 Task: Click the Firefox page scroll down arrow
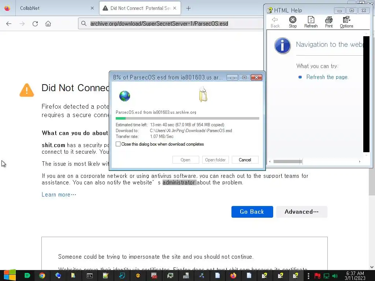click(x=372, y=267)
